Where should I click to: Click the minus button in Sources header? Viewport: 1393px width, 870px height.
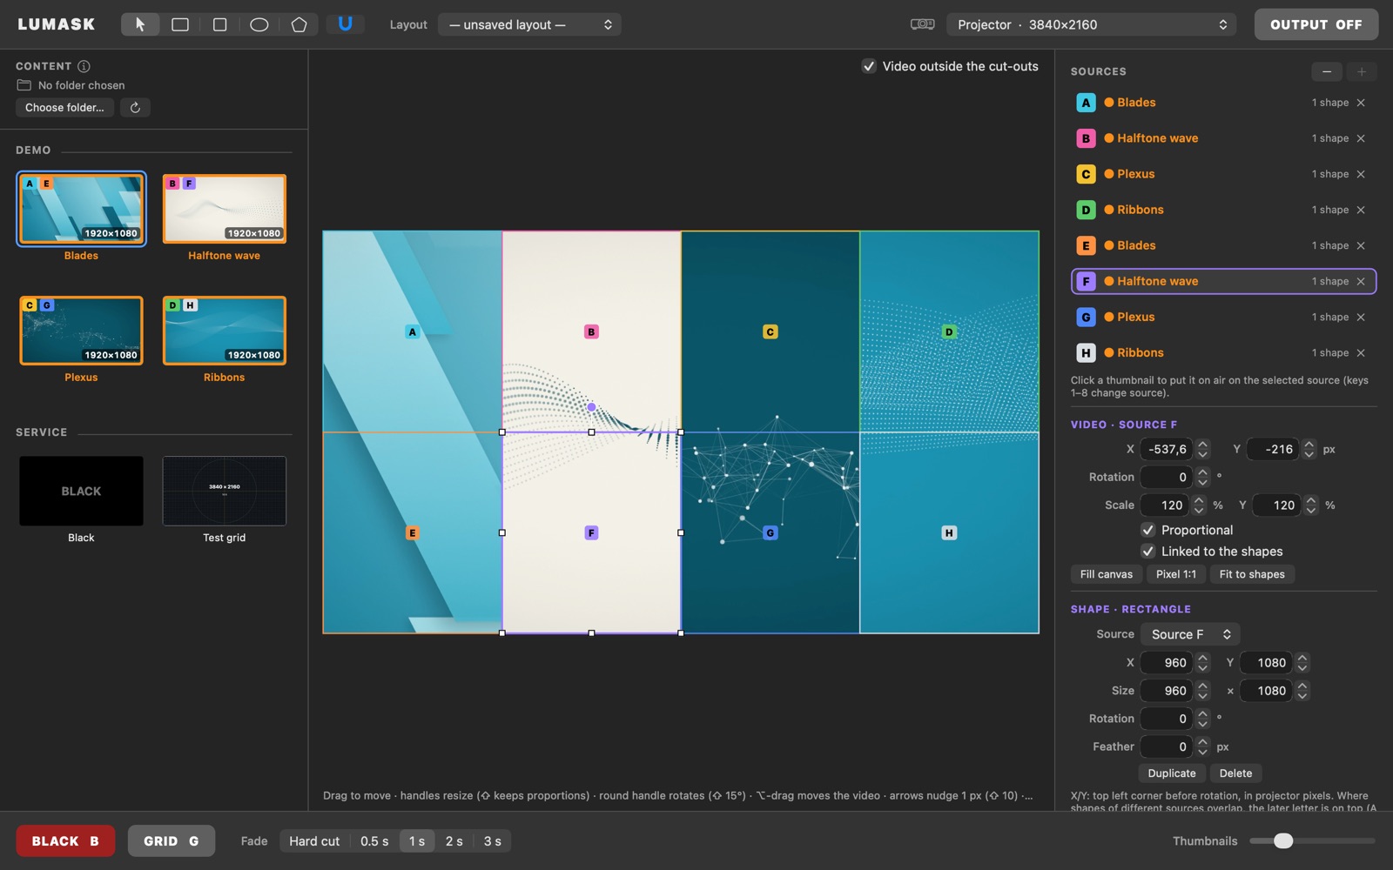tap(1327, 71)
